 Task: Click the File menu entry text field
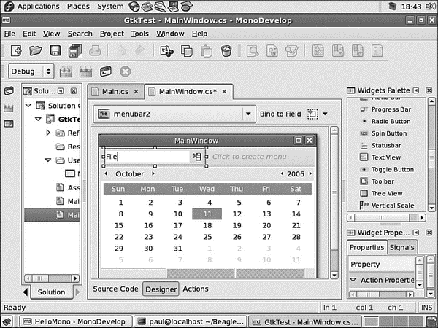[146, 156]
